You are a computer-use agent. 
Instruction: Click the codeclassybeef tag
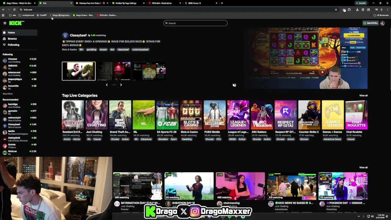point(140,50)
